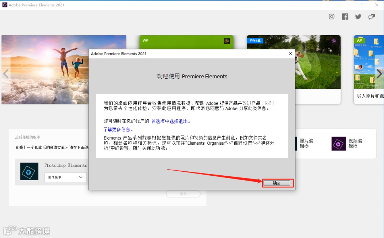
Task: Click 确定 to confirm the dialog
Action: [277, 183]
